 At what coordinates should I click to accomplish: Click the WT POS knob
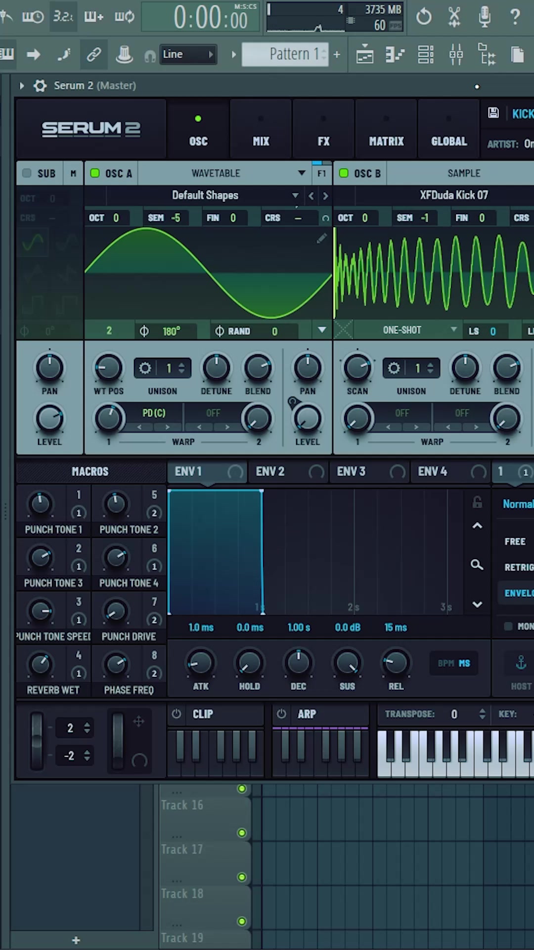point(108,368)
